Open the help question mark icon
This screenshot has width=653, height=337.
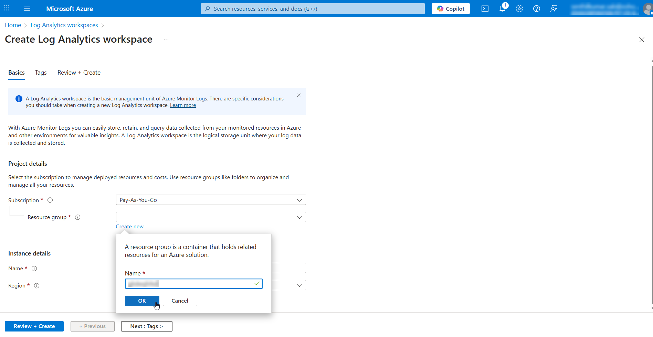coord(536,8)
